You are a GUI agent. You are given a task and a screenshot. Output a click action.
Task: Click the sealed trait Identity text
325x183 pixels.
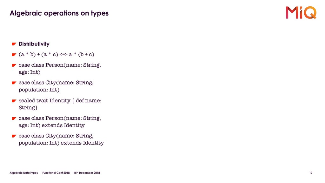[60, 104]
